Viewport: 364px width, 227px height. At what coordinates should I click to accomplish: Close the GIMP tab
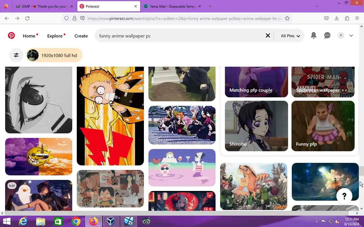click(71, 6)
